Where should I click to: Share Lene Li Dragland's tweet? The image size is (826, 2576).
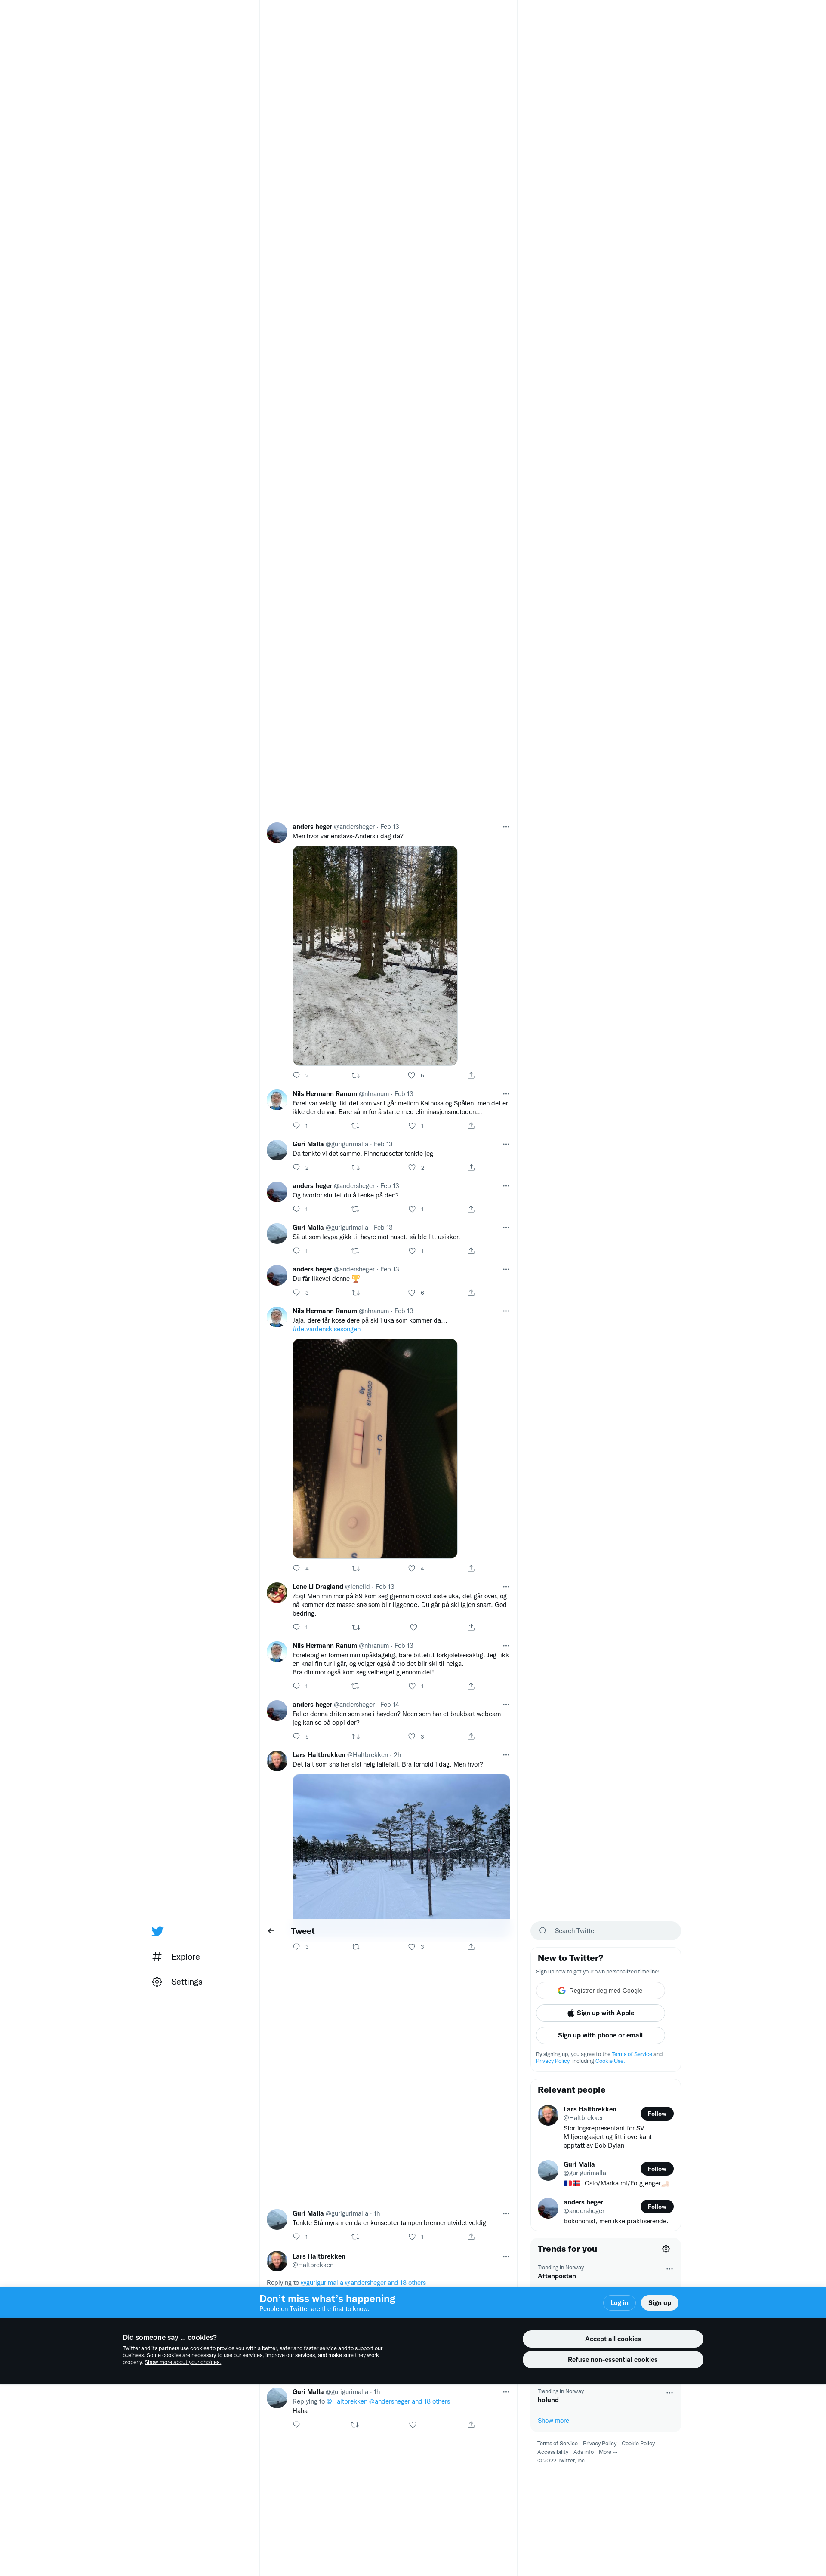(471, 1627)
